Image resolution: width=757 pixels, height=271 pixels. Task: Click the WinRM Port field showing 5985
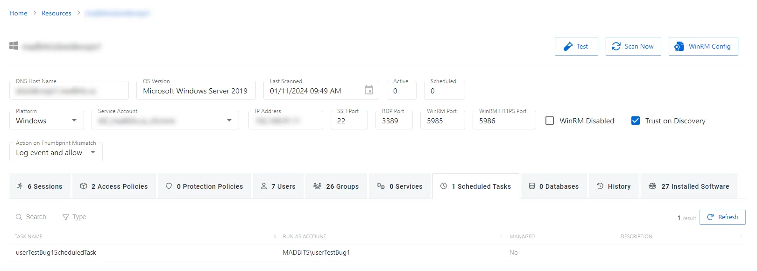tap(443, 120)
